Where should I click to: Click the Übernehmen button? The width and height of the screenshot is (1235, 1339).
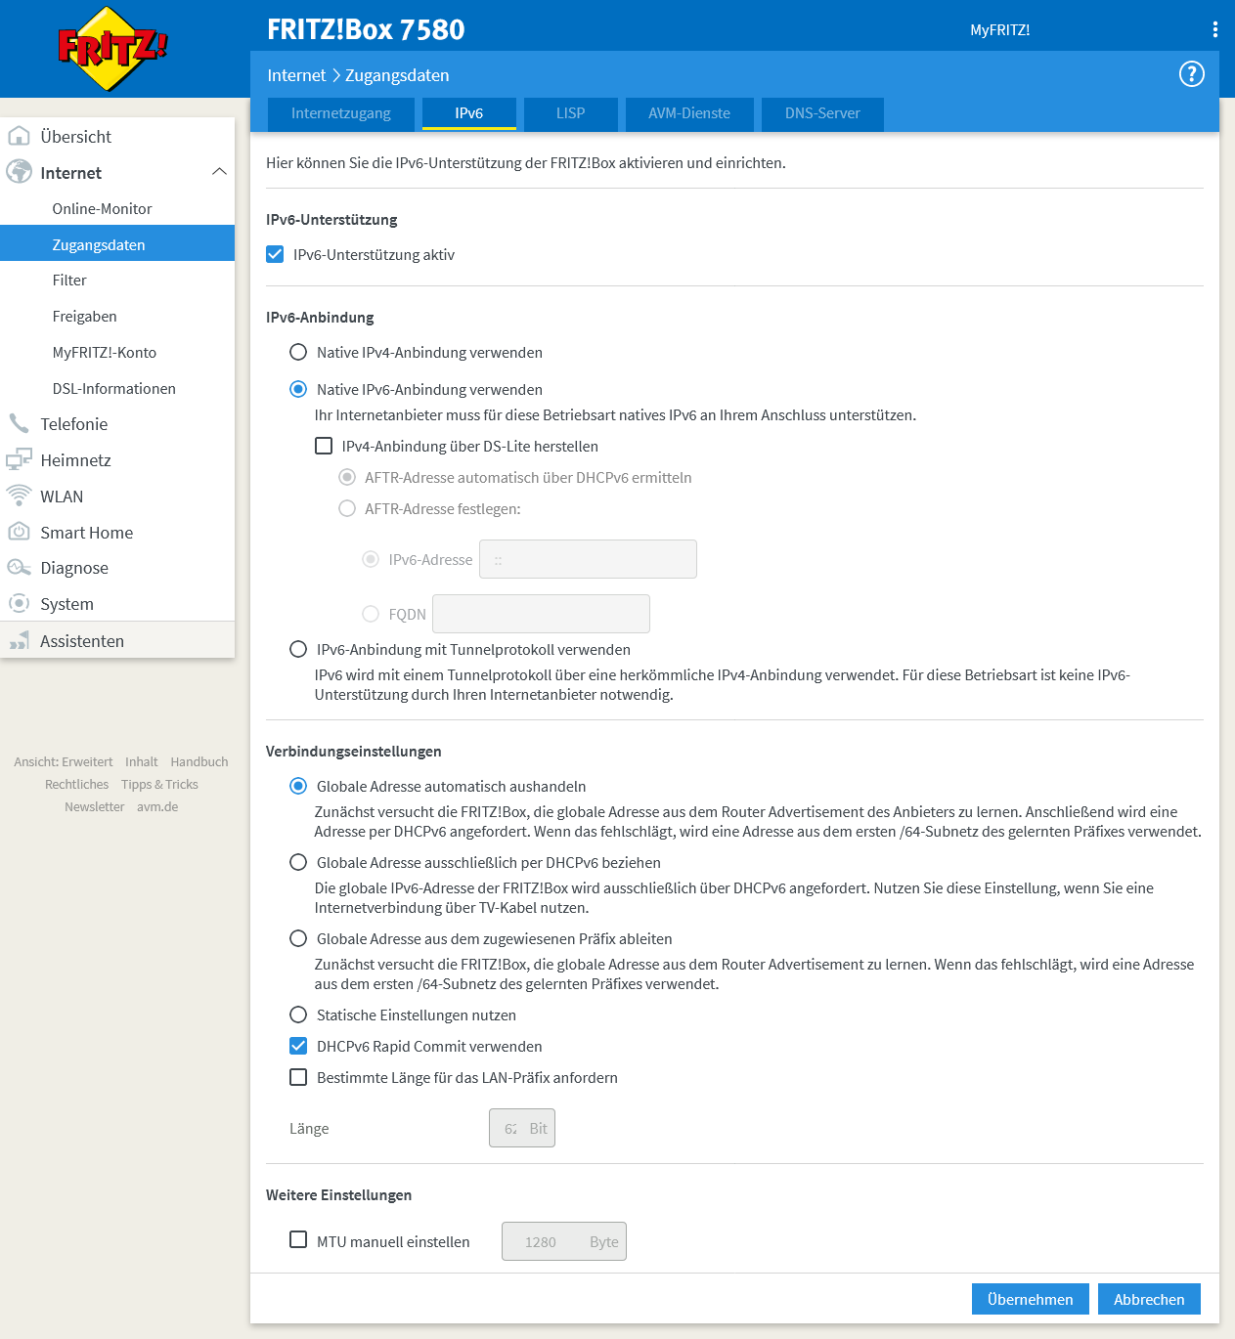(1030, 1299)
